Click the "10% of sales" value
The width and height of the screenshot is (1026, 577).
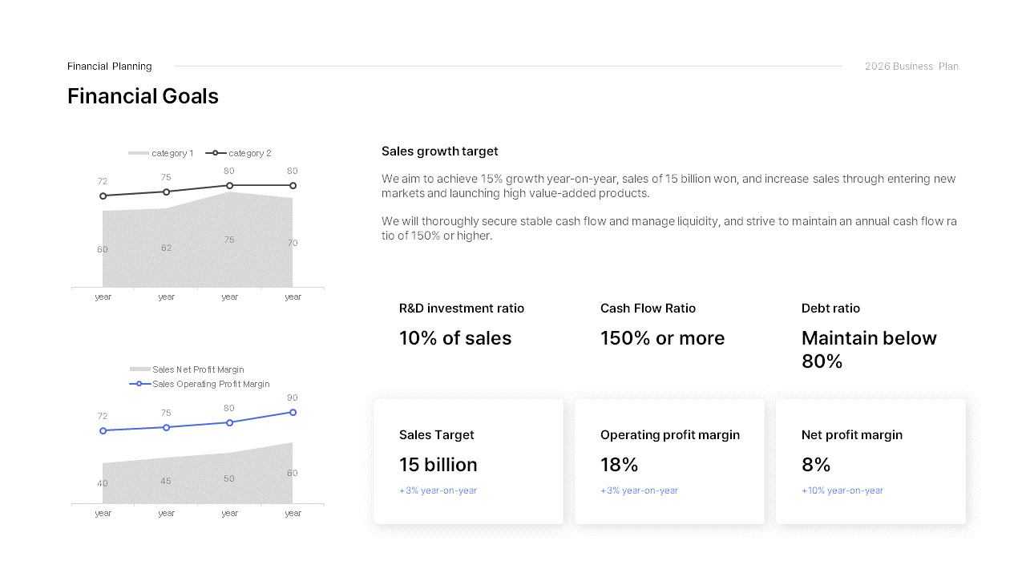pyautogui.click(x=455, y=338)
